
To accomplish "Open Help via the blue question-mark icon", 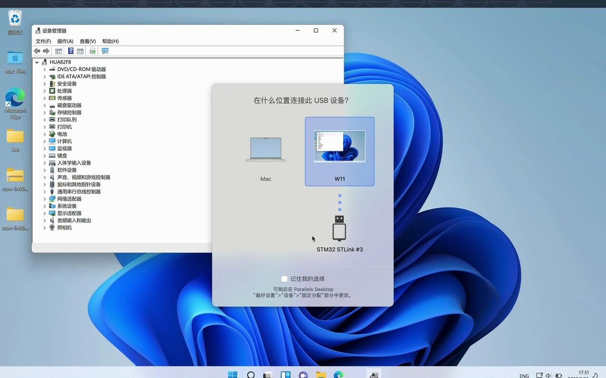I will point(71,51).
